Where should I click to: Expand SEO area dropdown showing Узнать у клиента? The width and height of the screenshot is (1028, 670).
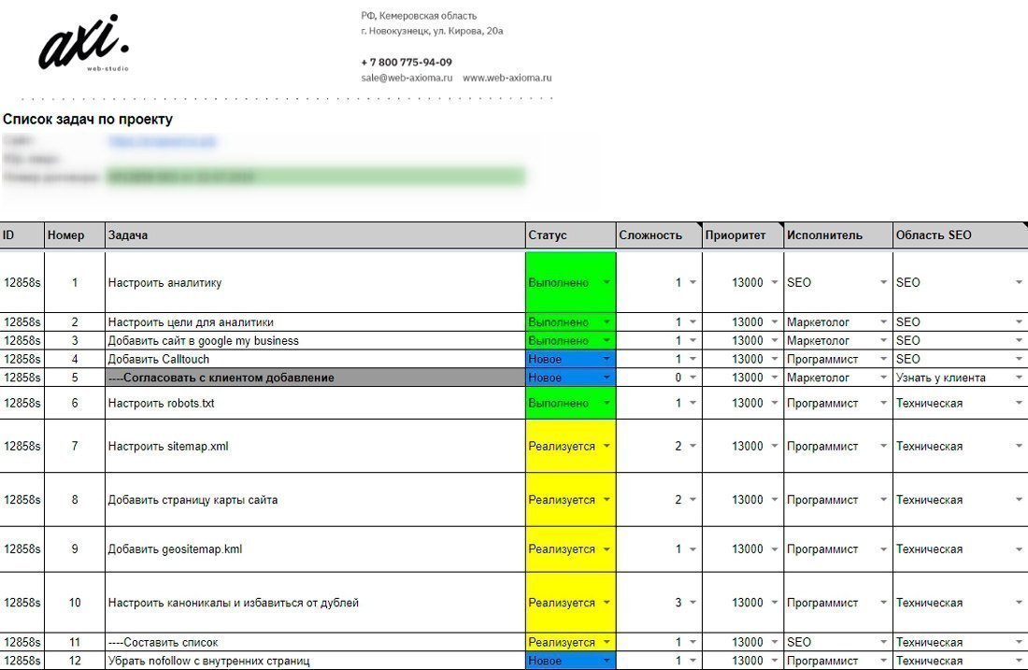[x=1019, y=378]
